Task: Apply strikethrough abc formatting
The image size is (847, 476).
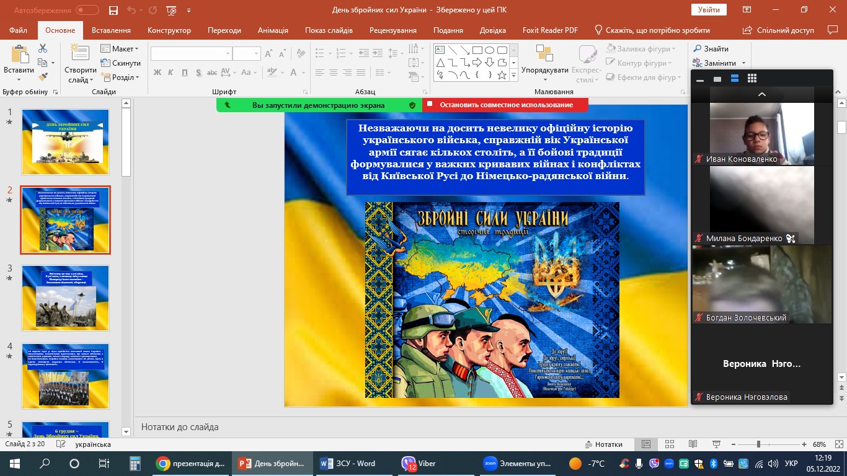Action: click(x=213, y=73)
